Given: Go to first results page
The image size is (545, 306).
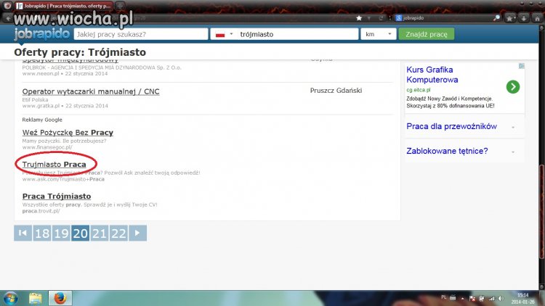Looking at the screenshot, I should coord(23,233).
